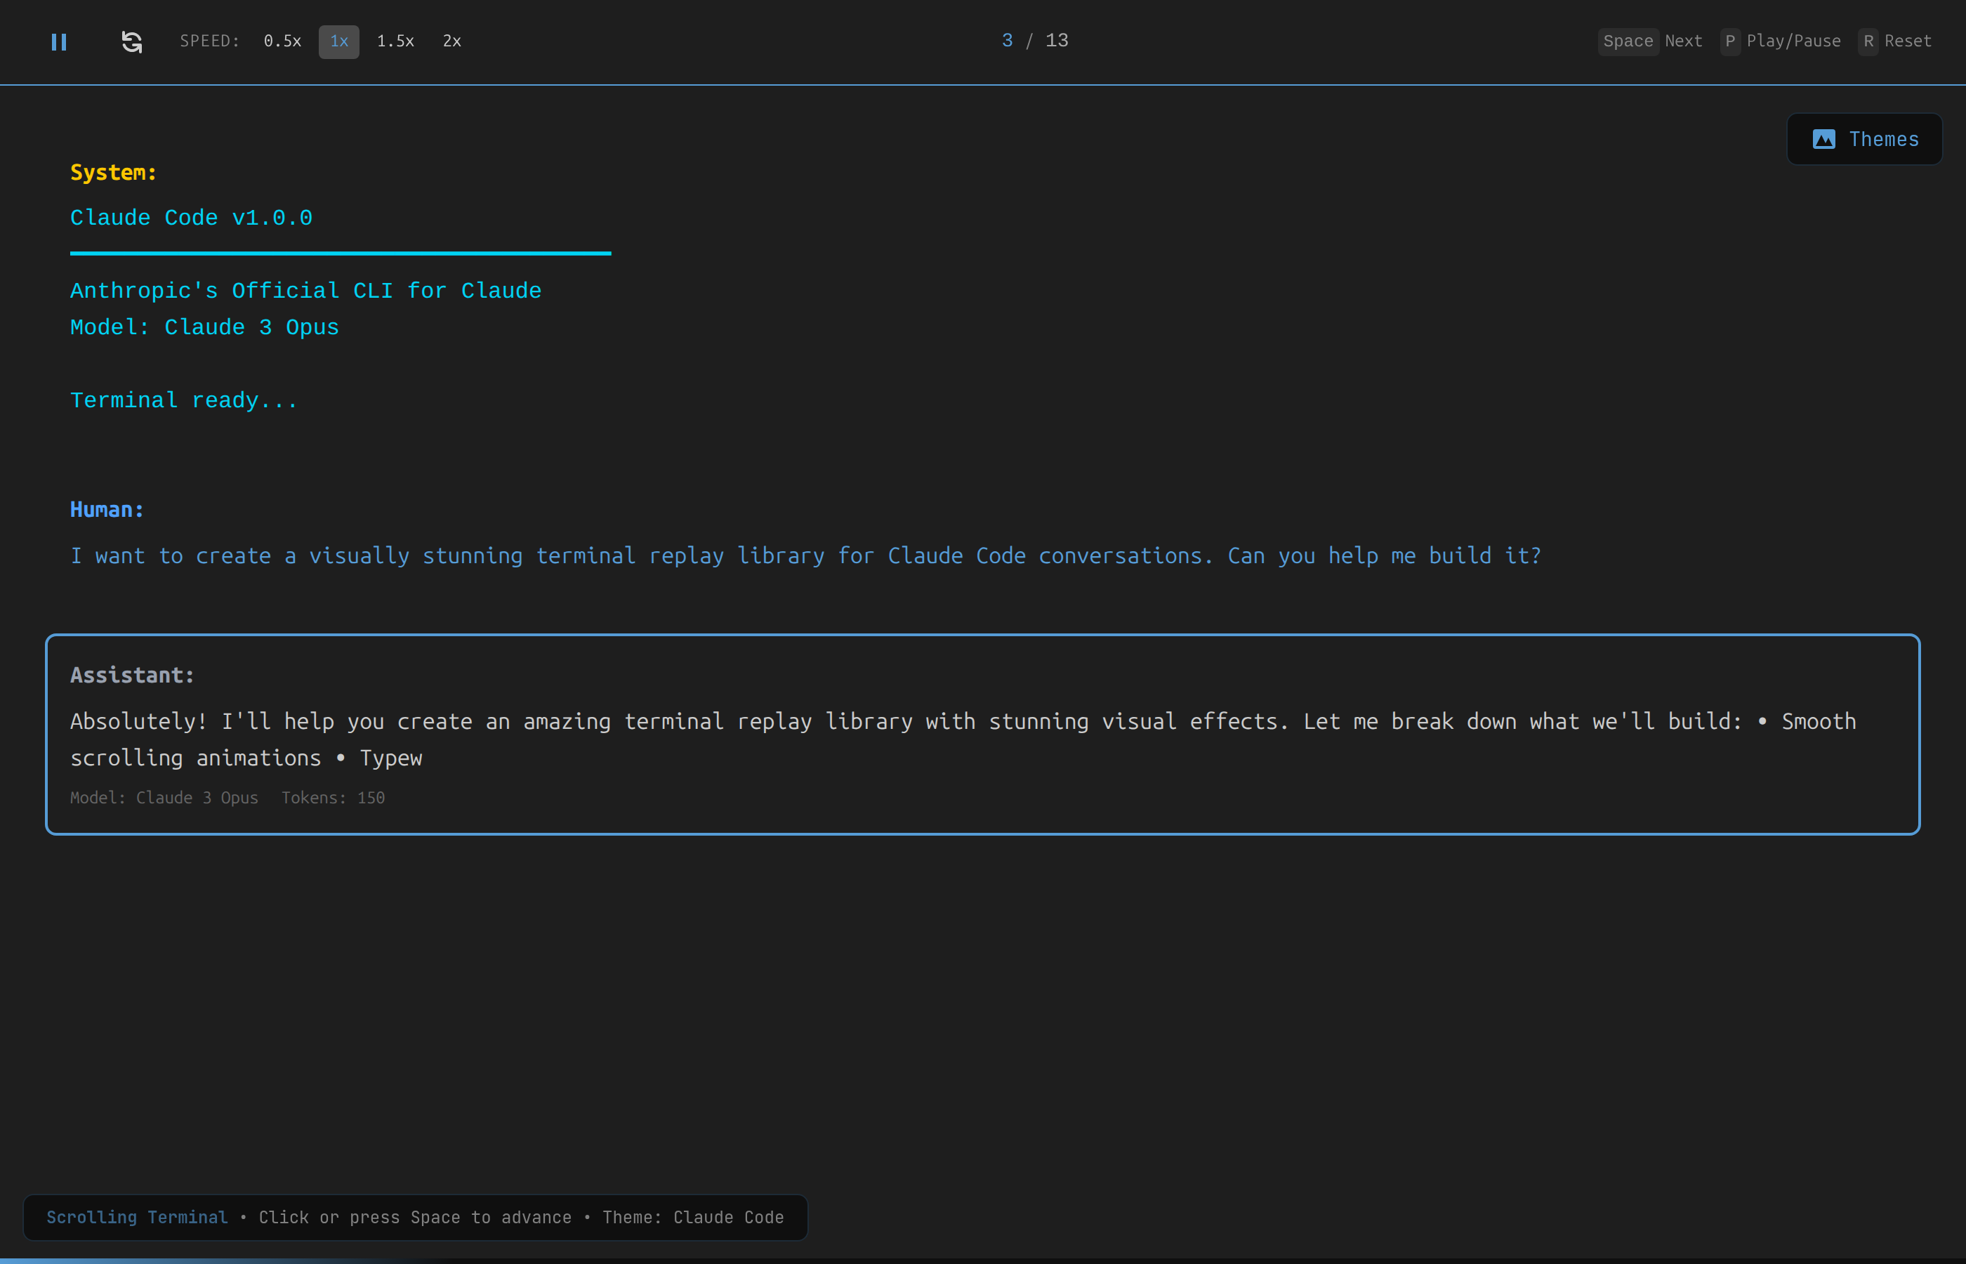1966x1264 pixels.
Task: Click the gray Model: Claude 3 Opus metadata
Action: click(x=164, y=798)
